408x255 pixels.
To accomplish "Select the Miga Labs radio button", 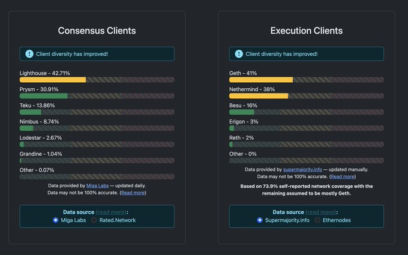I will pos(55,220).
